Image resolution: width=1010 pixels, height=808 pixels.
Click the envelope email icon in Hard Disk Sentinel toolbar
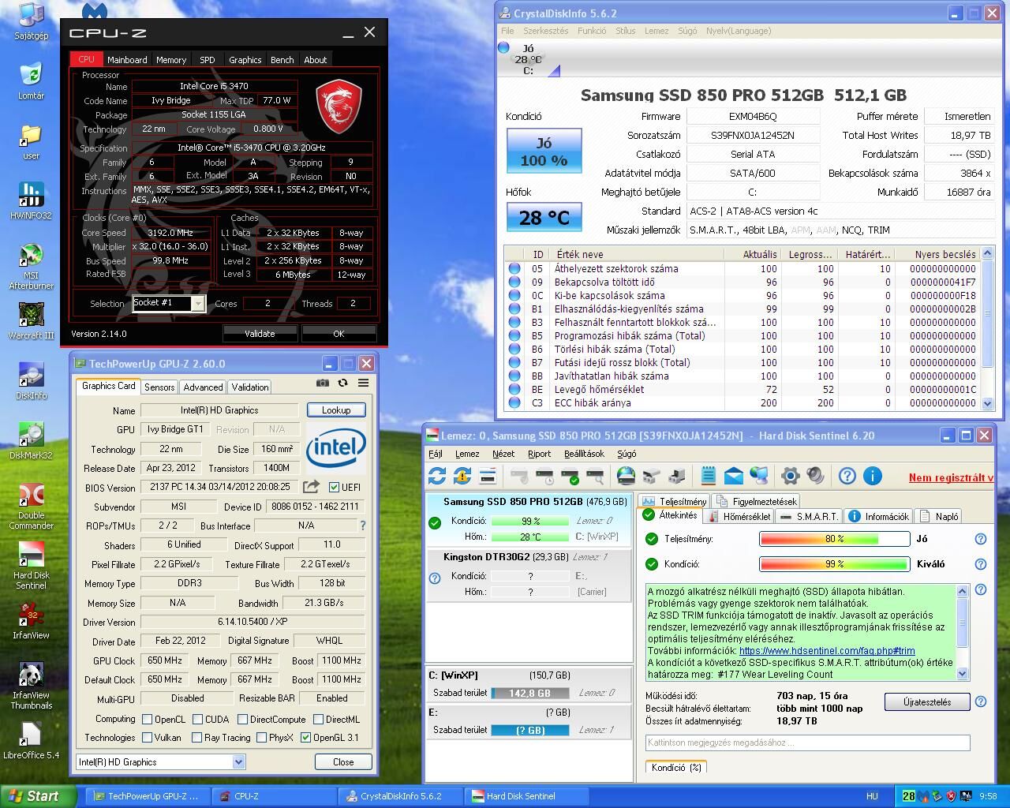click(x=733, y=476)
